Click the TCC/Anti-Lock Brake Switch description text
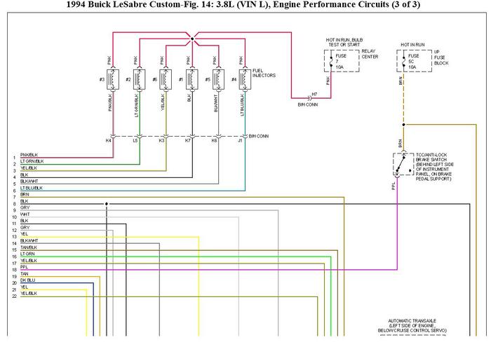The width and height of the screenshot is (491, 342). pos(435,167)
